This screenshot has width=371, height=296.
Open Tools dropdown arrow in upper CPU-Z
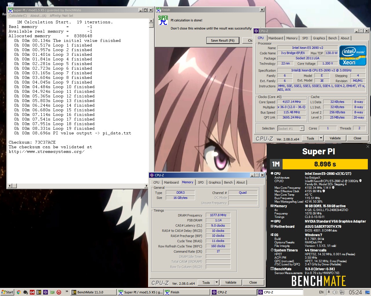click(x=321, y=138)
